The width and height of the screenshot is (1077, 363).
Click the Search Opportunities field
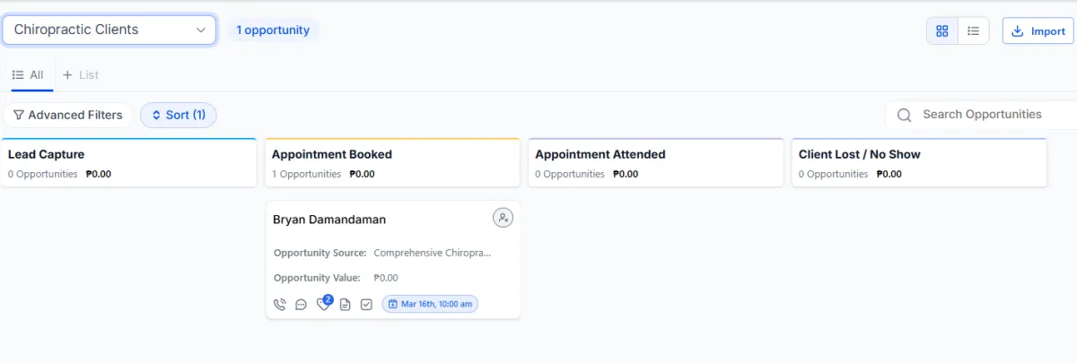coord(987,115)
